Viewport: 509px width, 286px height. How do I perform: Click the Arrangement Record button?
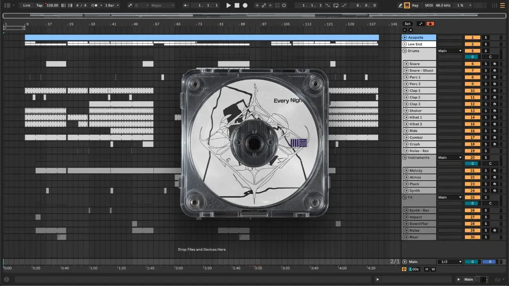click(245, 6)
